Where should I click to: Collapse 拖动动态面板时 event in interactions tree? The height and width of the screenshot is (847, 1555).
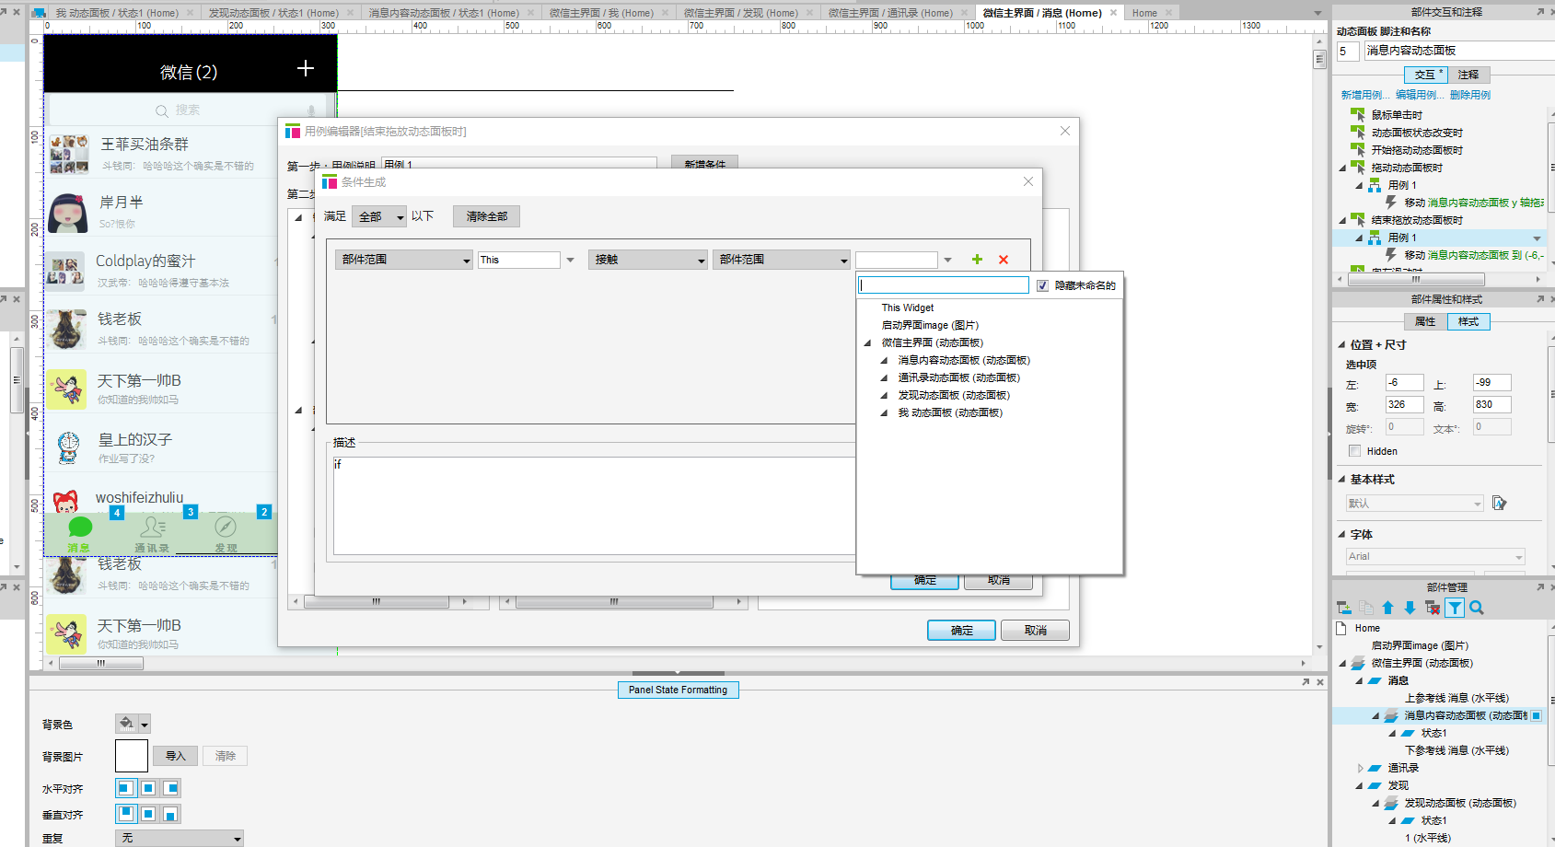[x=1342, y=168]
